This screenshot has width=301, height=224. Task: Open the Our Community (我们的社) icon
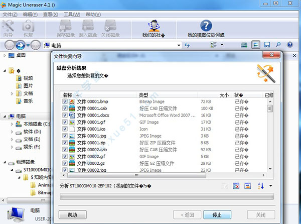tap(154, 29)
